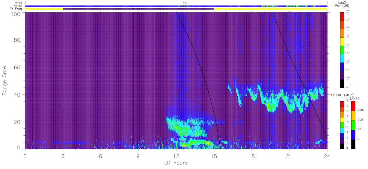Image resolution: width=368 pixels, height=169 pixels.
Task: Click the green segment of Lag0 Pwr colorbar
Action: point(343,49)
